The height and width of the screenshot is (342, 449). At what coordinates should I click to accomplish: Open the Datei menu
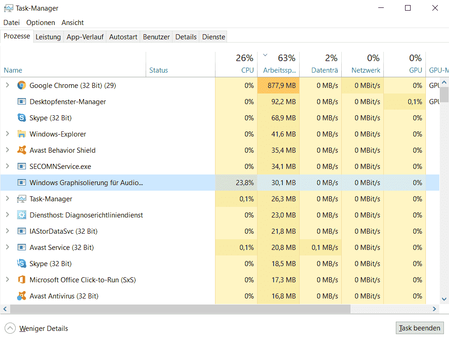[12, 23]
